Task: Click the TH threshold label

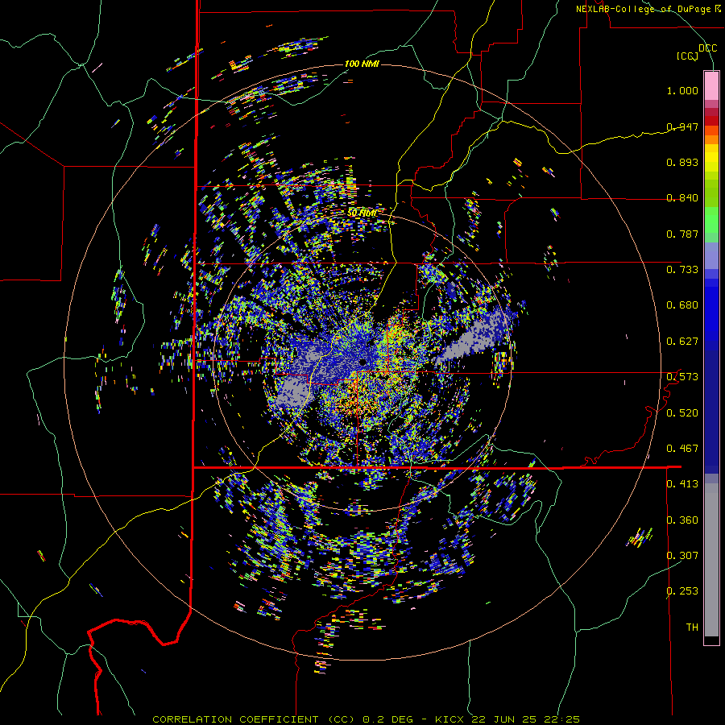Action: pos(692,628)
